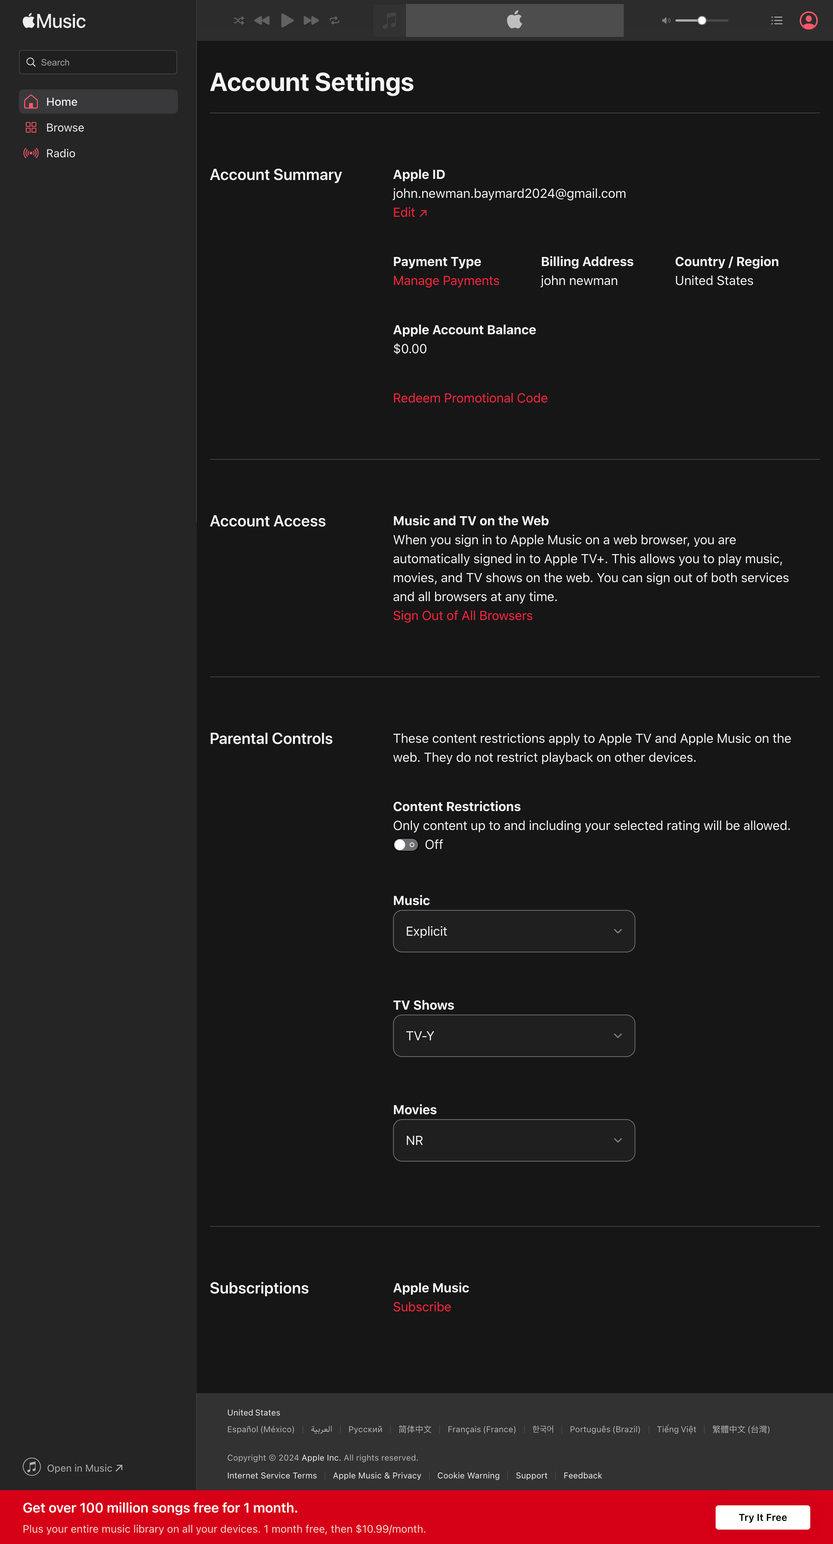Toggle repeat mode
This screenshot has height=1544, width=833.
coord(335,20)
